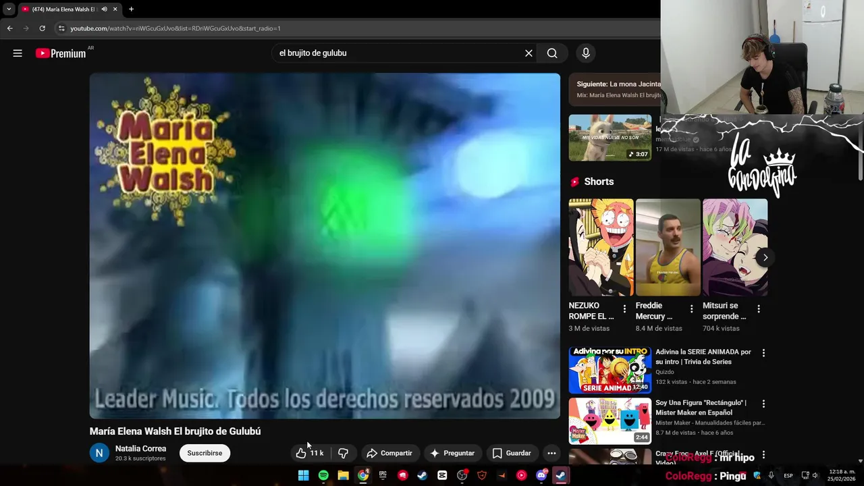
Task: Open the Natalia Correa channel name
Action: point(140,448)
